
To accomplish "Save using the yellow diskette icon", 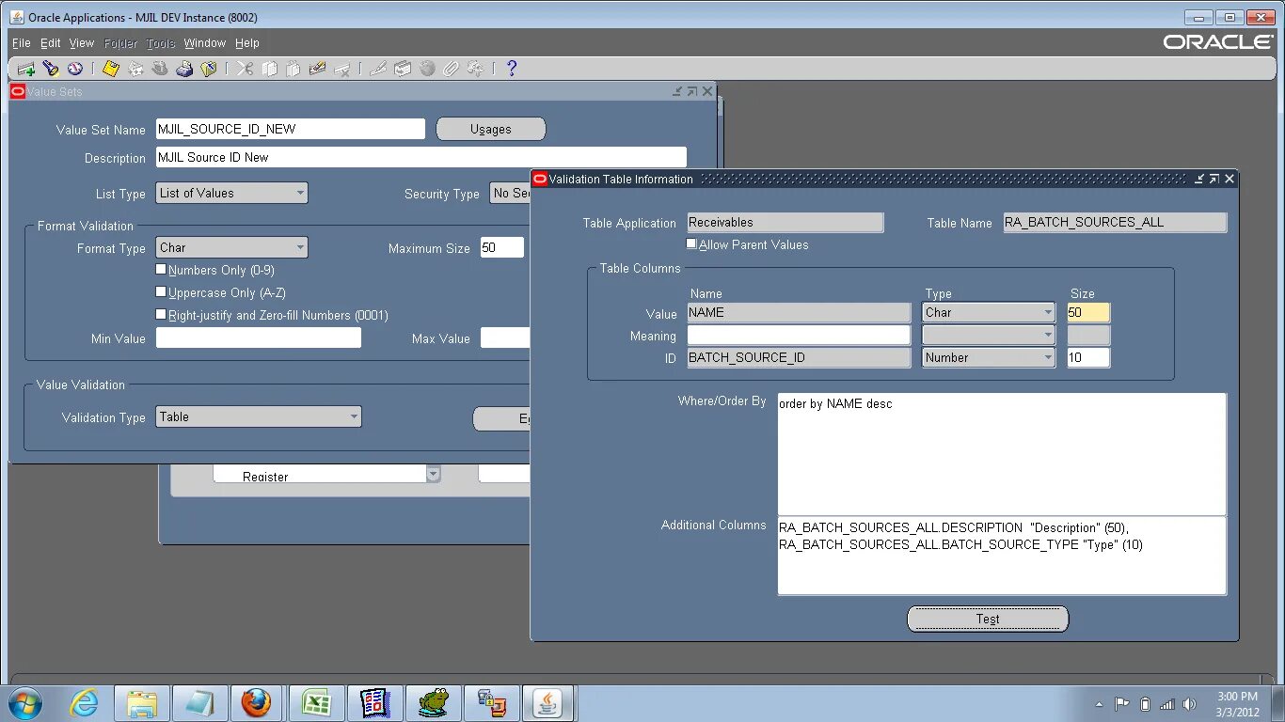I will pos(111,69).
